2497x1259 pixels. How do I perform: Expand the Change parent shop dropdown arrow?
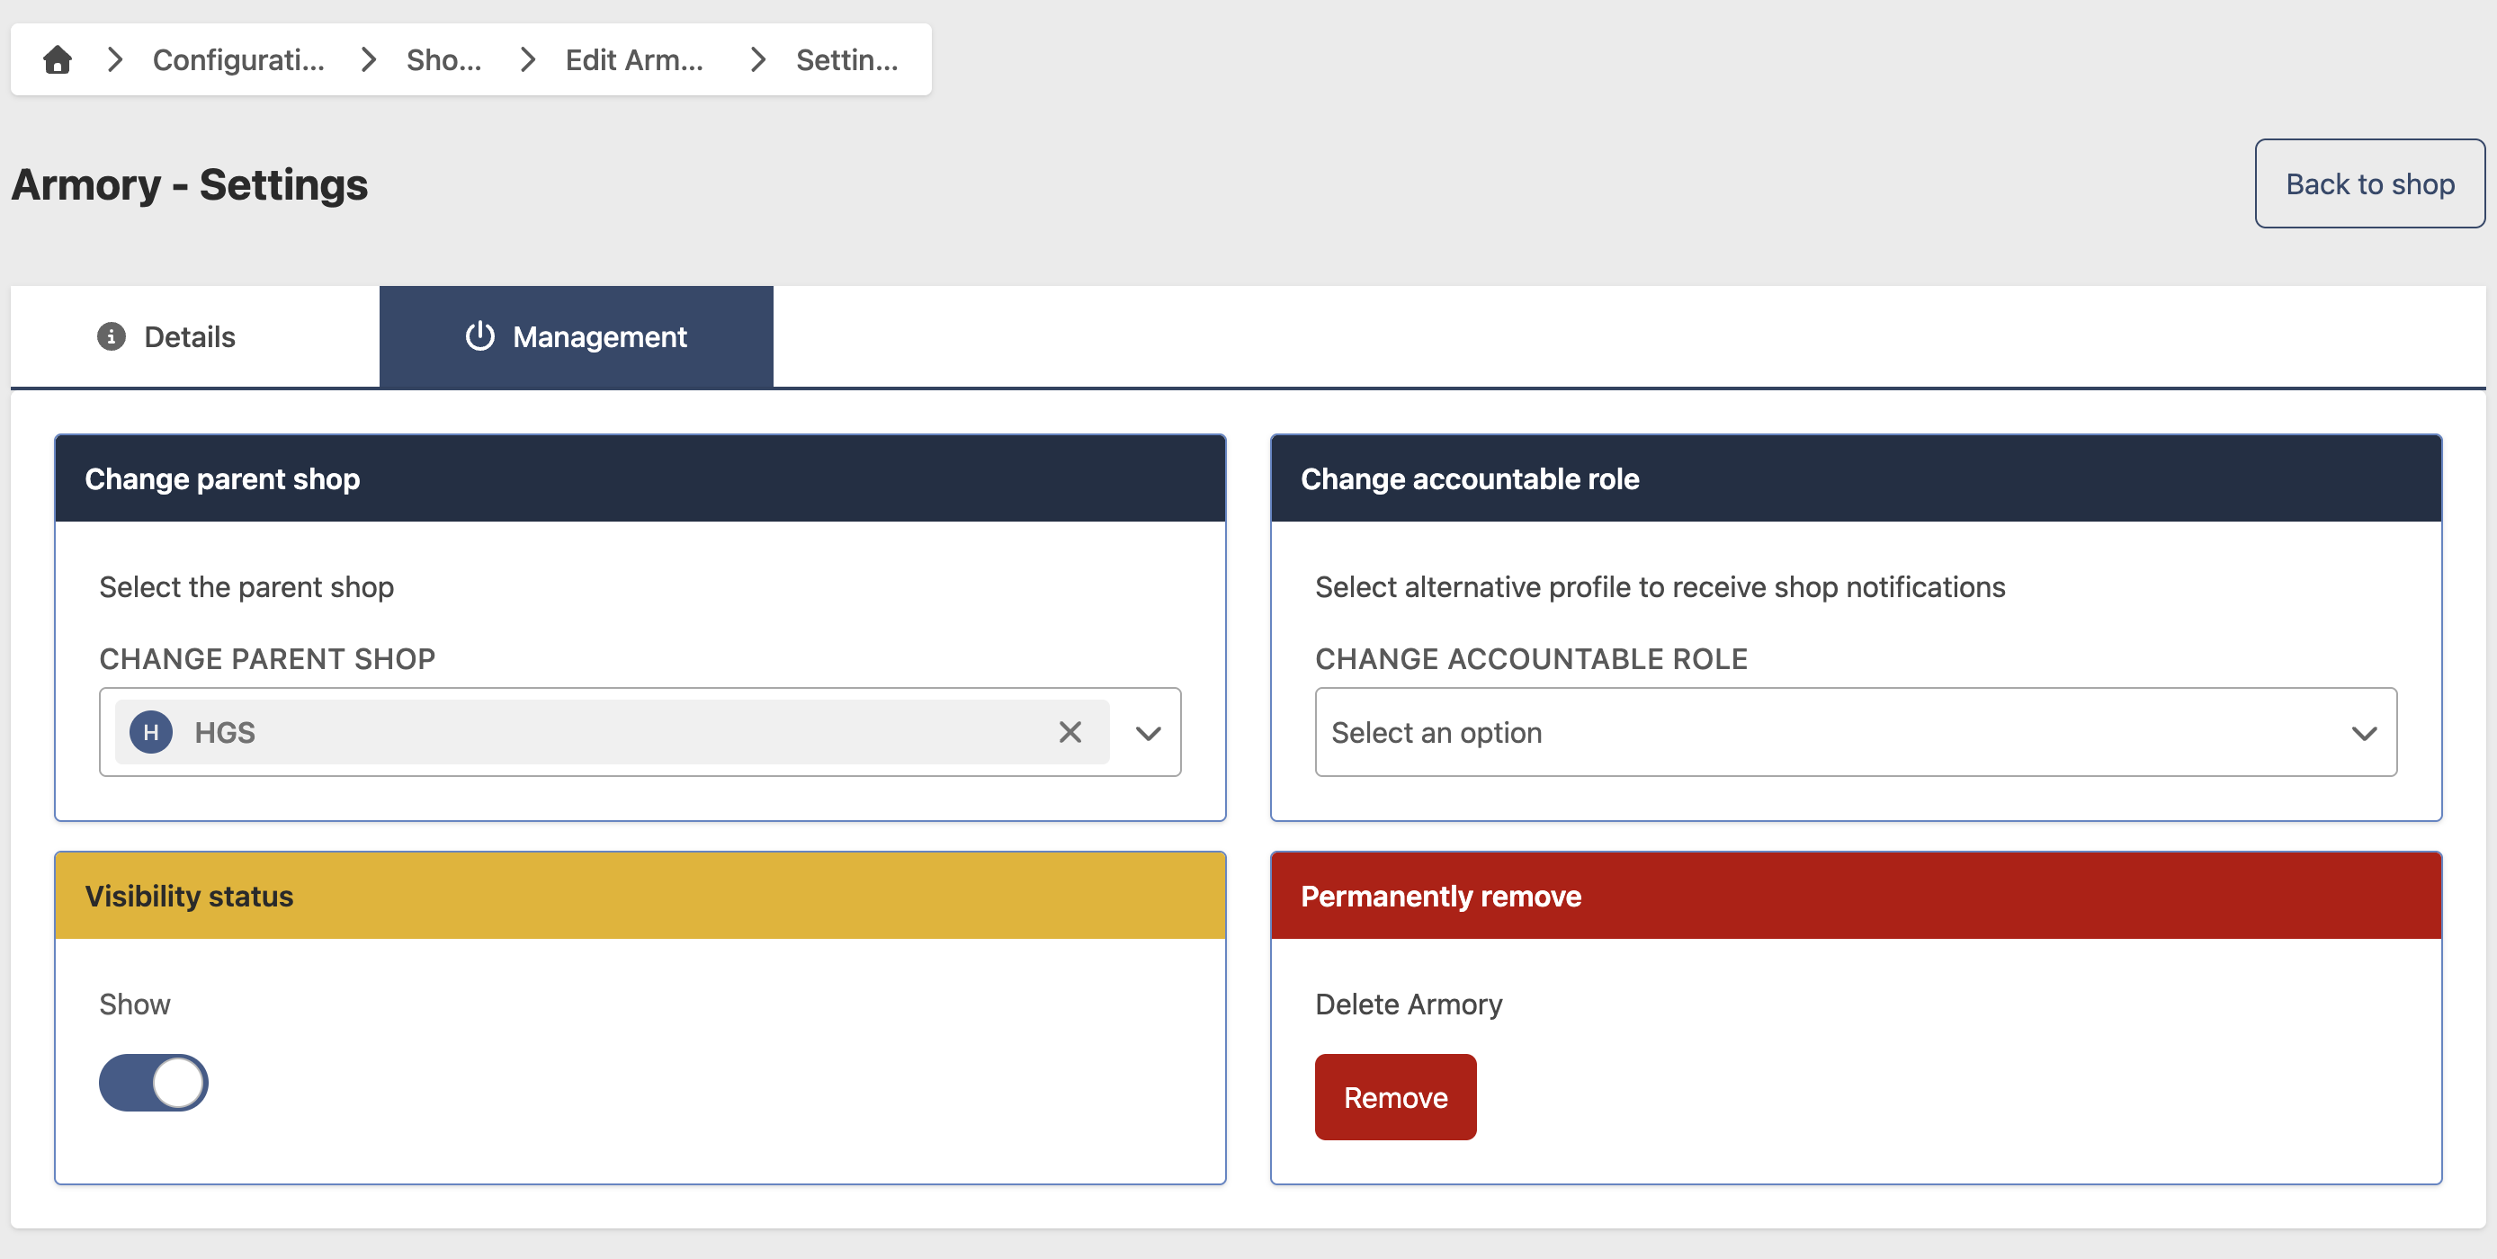pos(1148,733)
